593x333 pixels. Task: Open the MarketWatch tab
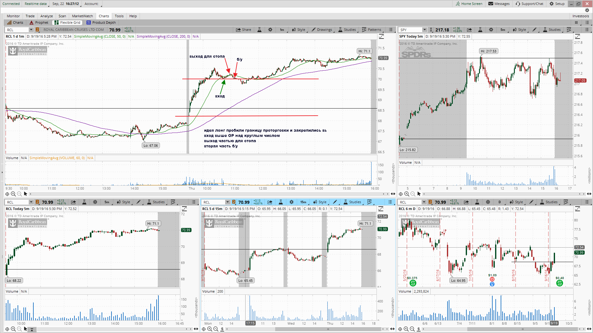click(82, 16)
